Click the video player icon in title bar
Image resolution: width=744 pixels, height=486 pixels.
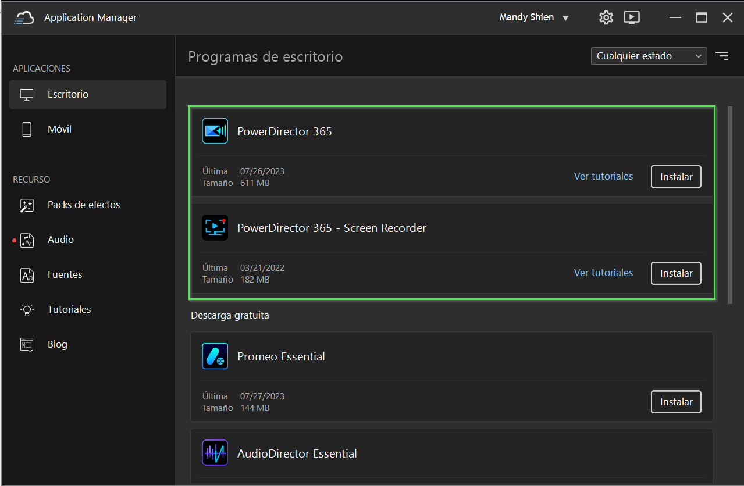(x=632, y=17)
